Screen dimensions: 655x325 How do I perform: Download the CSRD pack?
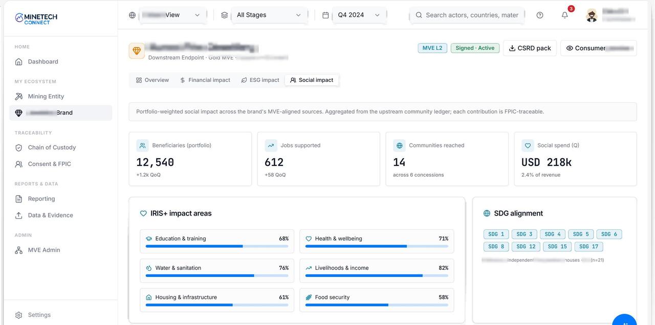point(530,48)
